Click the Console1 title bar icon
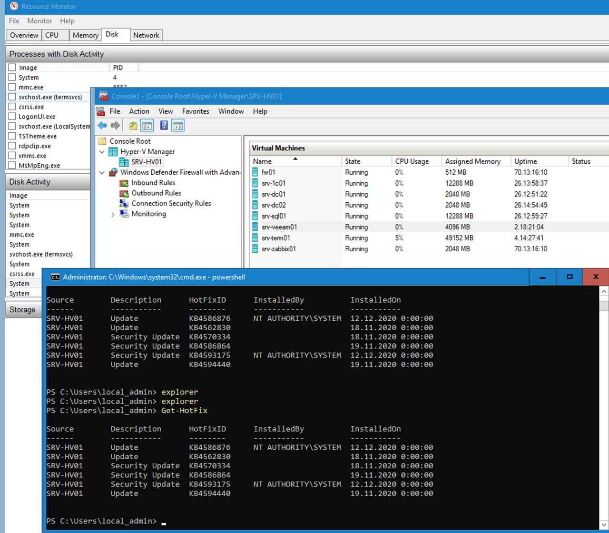Viewport: 609px width, 533px height. (104, 96)
